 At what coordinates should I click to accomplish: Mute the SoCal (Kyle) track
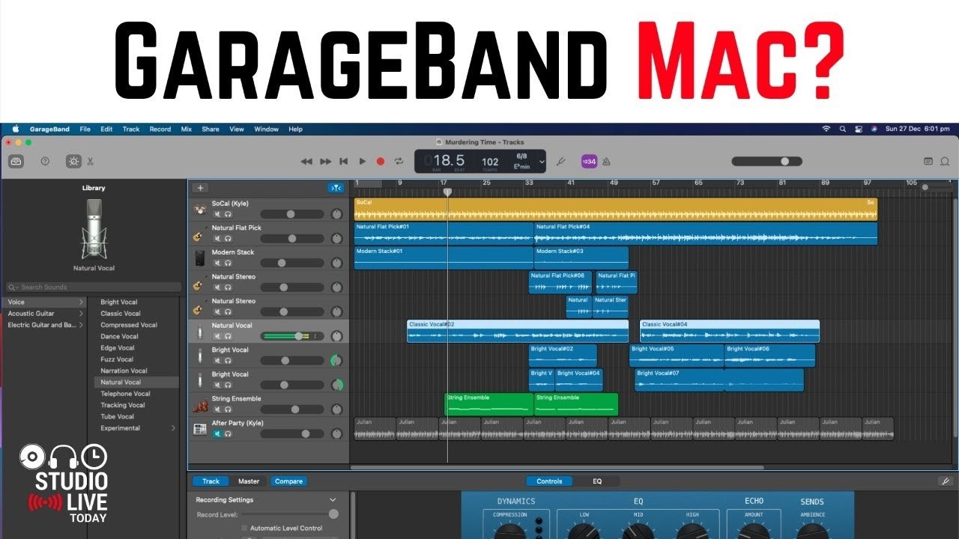pos(217,214)
